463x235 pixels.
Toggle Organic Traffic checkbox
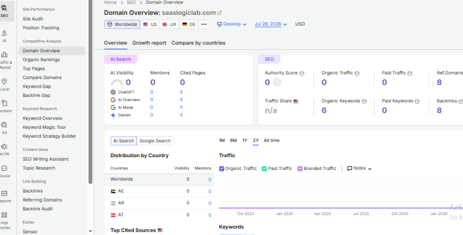coord(222,169)
